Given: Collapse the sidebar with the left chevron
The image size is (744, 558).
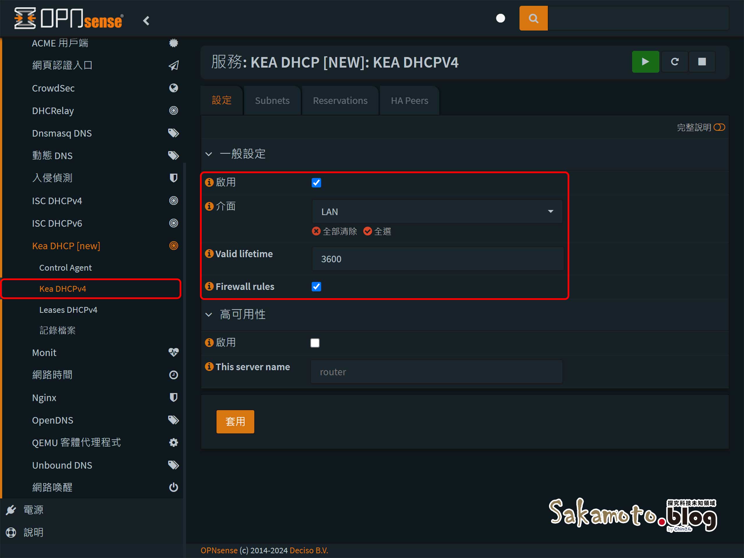Looking at the screenshot, I should tap(146, 21).
